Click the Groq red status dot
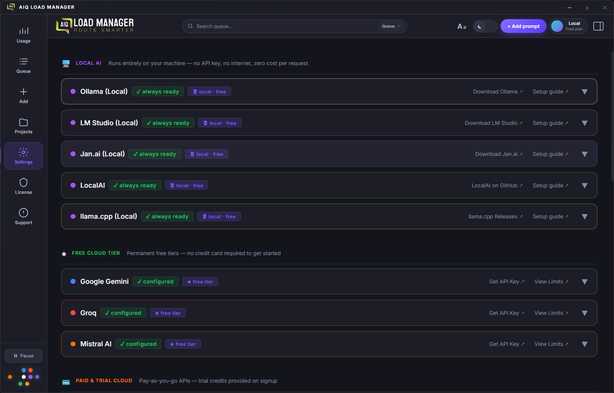 coord(73,313)
